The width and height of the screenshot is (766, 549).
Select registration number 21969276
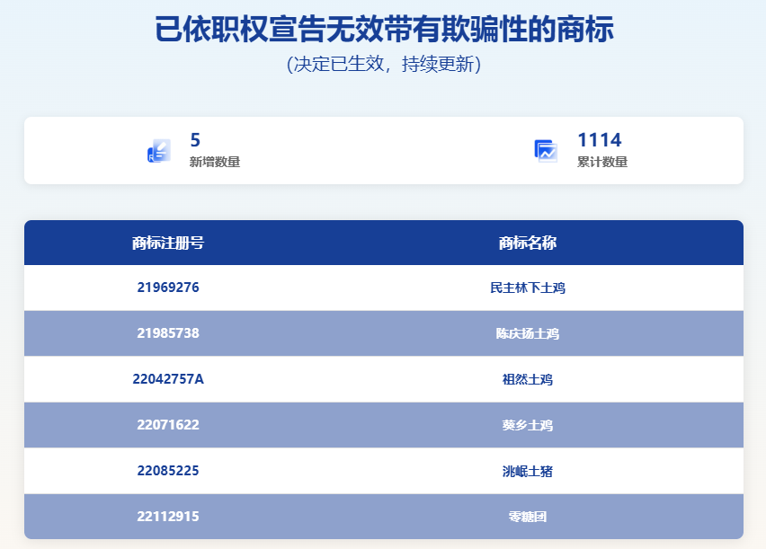coord(168,288)
